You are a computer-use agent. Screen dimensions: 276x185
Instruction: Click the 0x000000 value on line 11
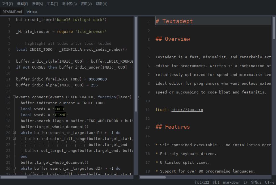[x=97, y=79]
